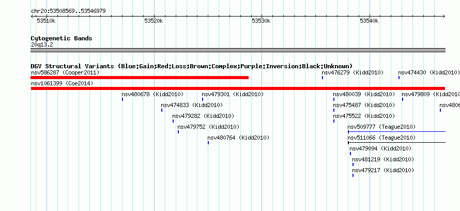Select nsv479282 (Kidd2010) variant

203,116
